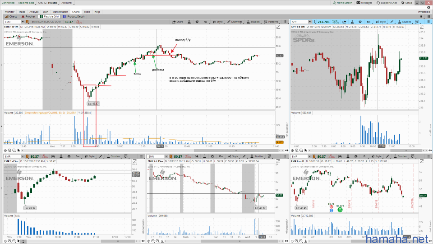Open the Patterns dropdown

[x=271, y=22]
